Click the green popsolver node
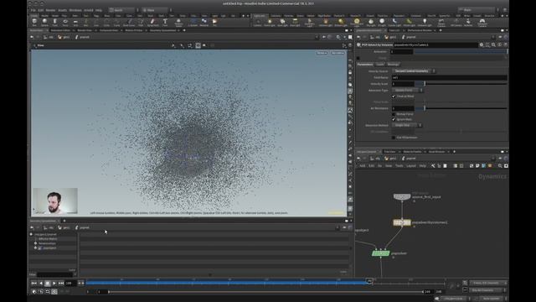 [380, 253]
